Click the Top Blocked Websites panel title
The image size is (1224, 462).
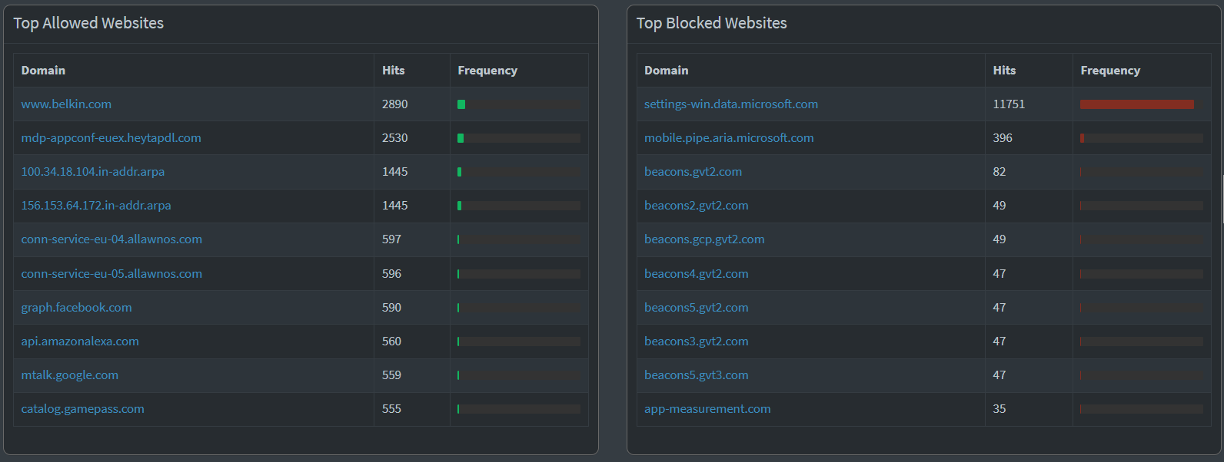(x=711, y=24)
